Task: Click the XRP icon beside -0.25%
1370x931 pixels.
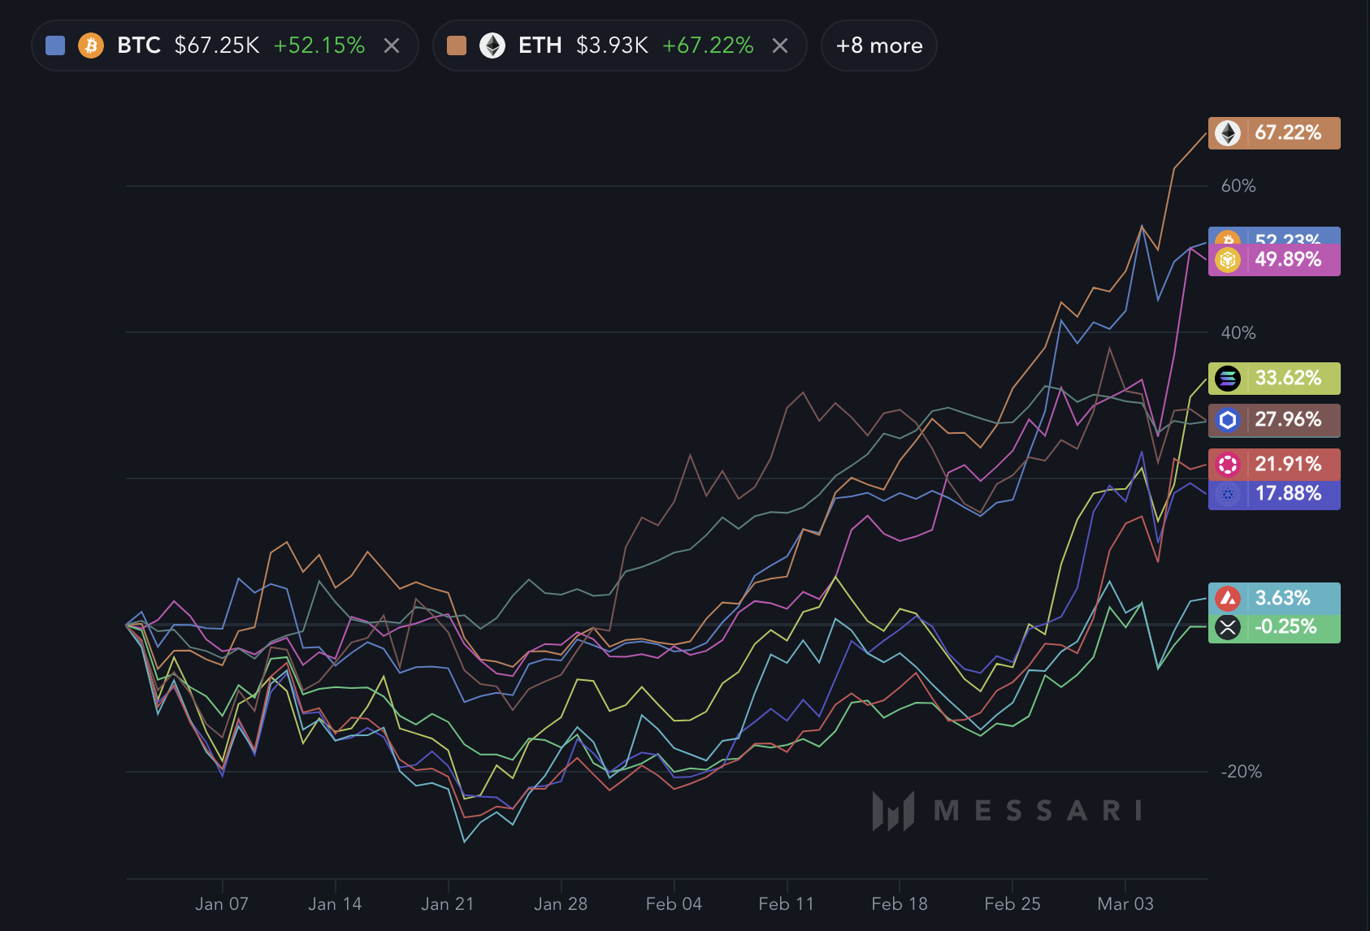Action: 1228,627
